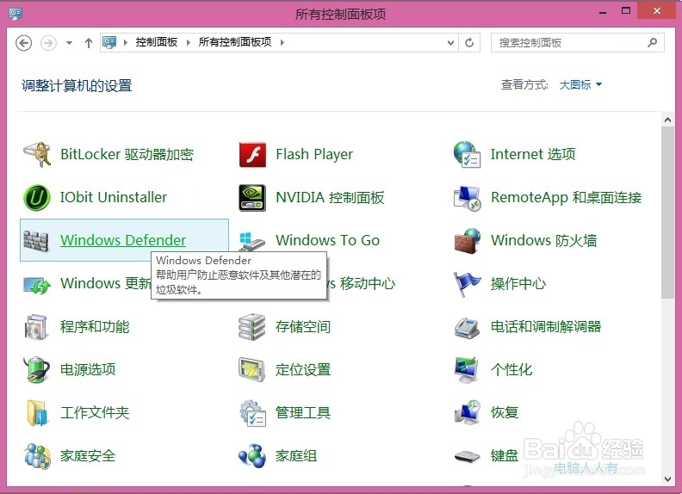This screenshot has height=494, width=682.
Task: Open the Internet 选项 globe icon
Action: (x=467, y=154)
